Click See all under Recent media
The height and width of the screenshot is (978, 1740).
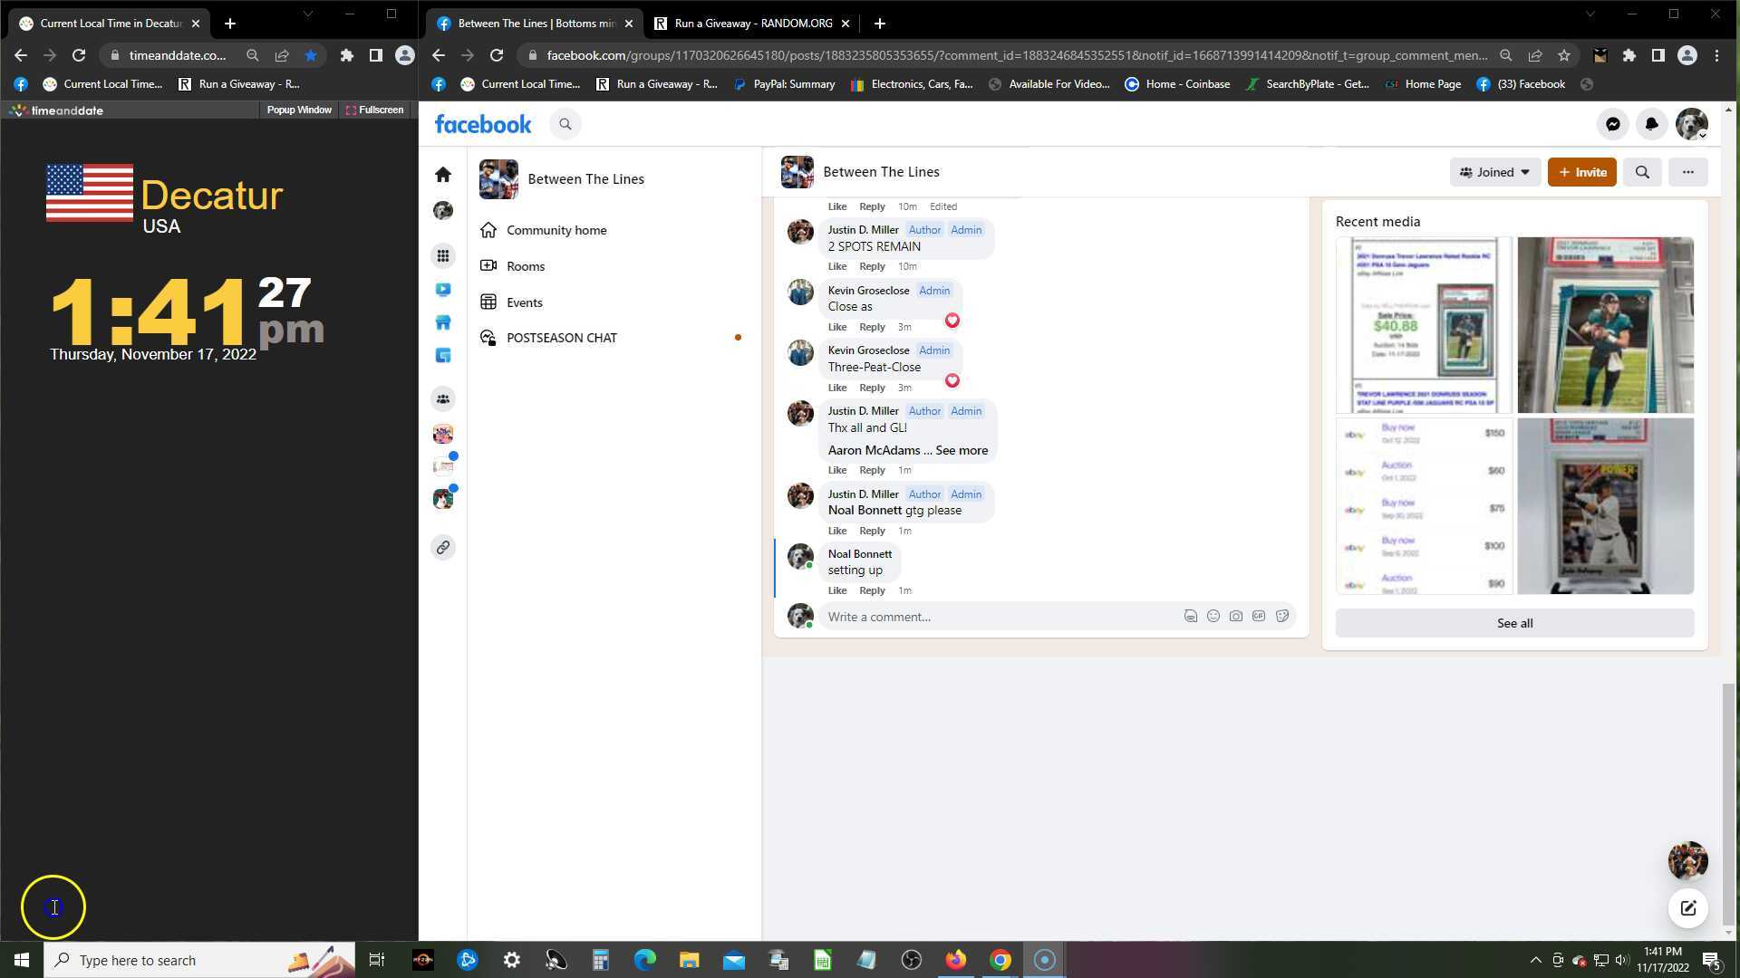coord(1513,623)
